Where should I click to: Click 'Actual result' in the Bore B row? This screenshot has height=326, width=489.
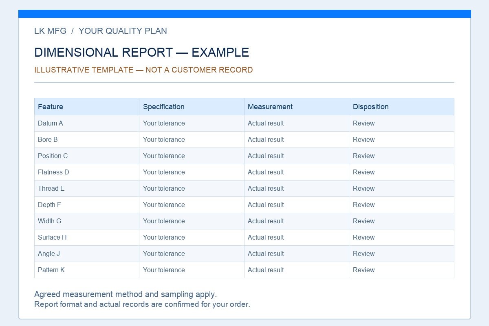(266, 139)
